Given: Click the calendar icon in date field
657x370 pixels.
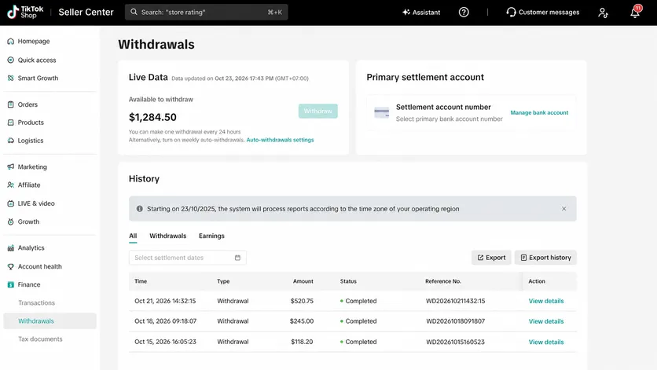Looking at the screenshot, I should pos(237,258).
